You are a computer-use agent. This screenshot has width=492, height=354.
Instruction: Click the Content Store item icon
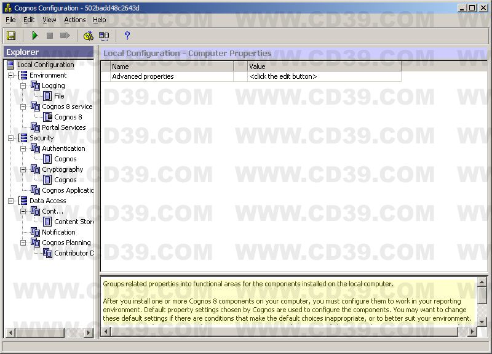click(x=47, y=222)
